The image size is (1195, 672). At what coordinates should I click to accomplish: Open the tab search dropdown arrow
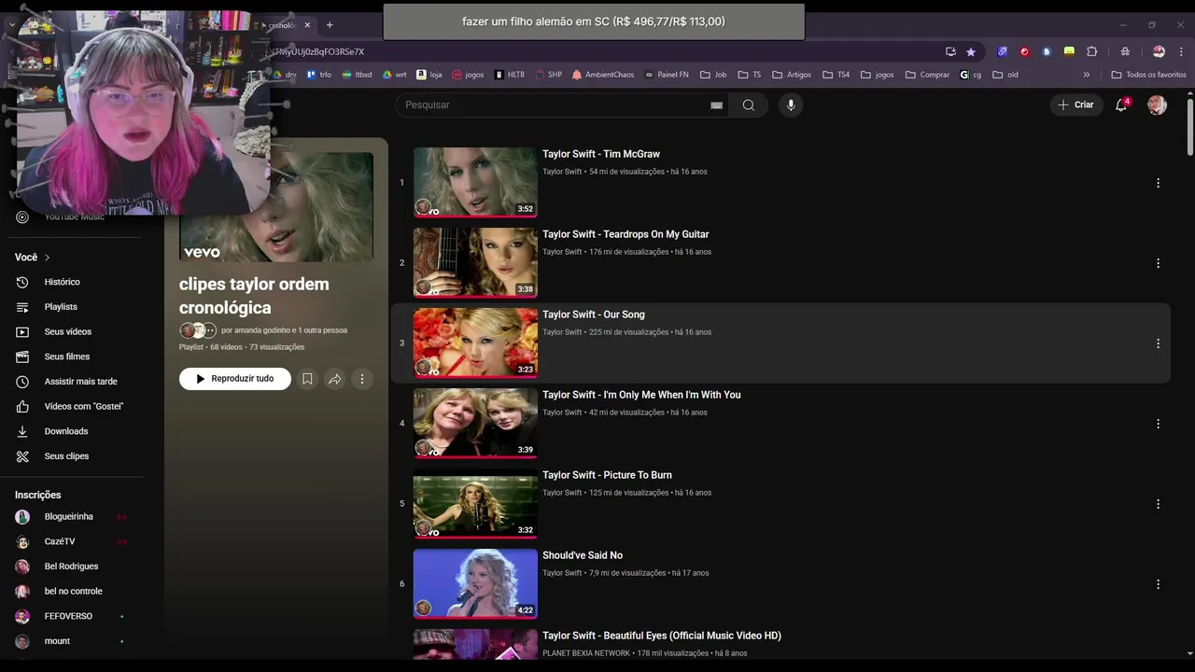pyautogui.click(x=12, y=25)
